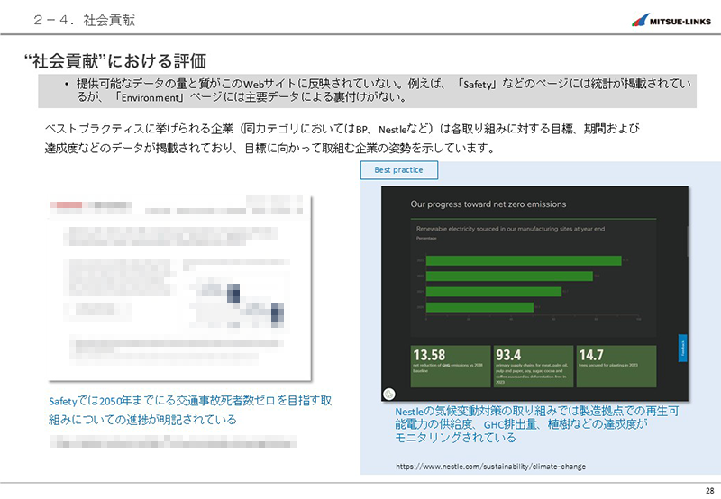
Task: Click the blurred Safety page screenshot
Action: click(x=179, y=288)
